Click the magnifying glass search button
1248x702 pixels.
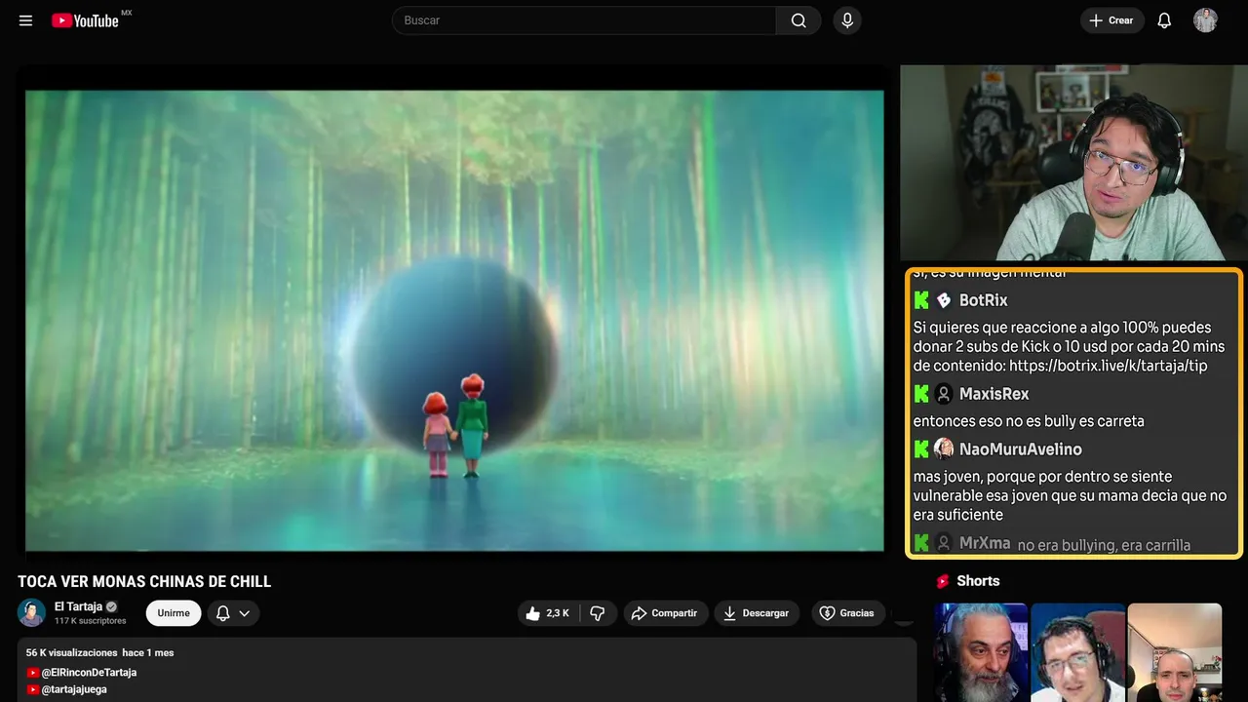[x=799, y=20]
